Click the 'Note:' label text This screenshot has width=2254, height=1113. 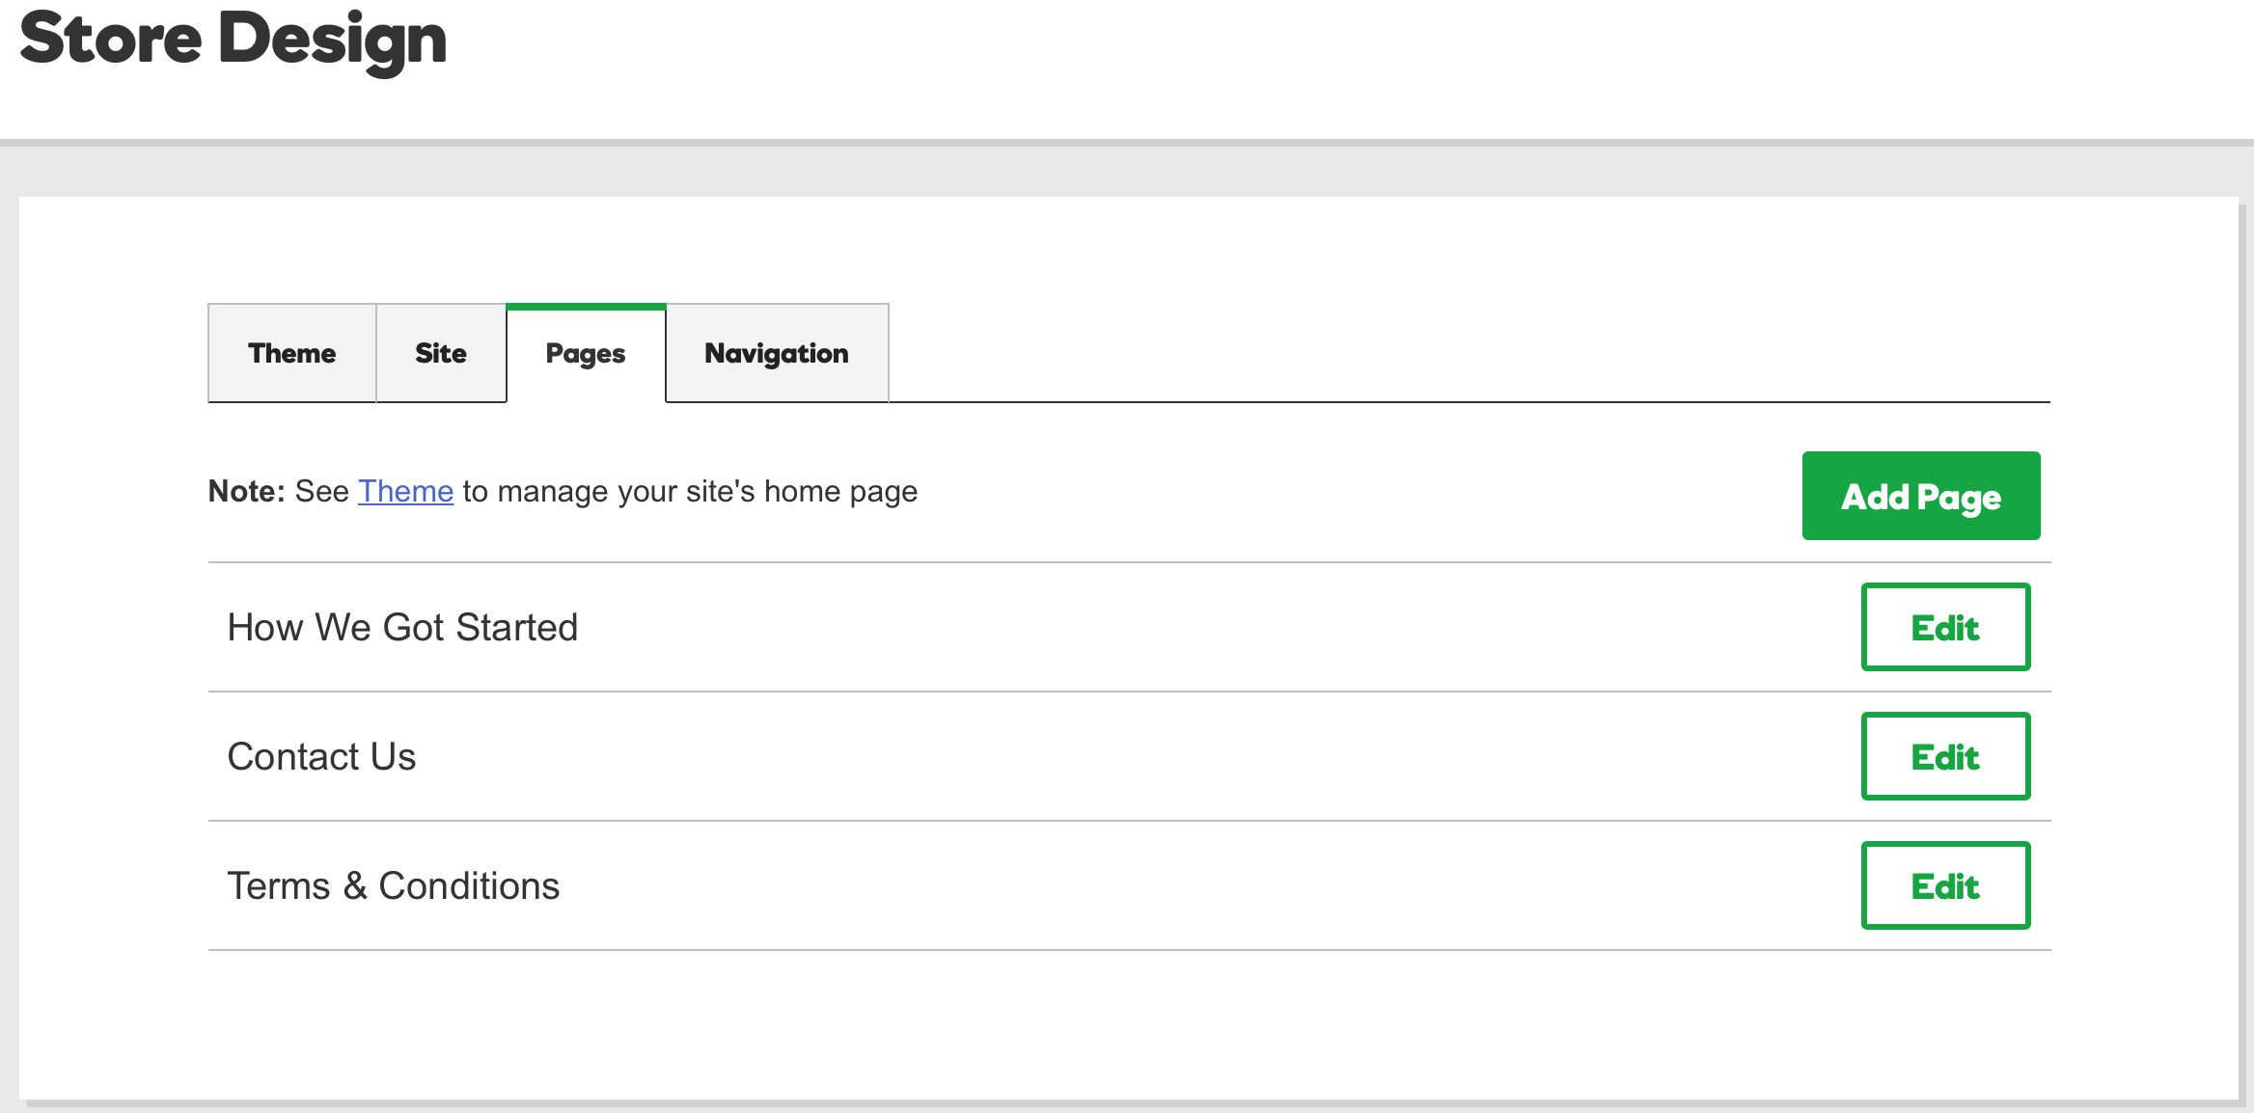[x=247, y=491]
